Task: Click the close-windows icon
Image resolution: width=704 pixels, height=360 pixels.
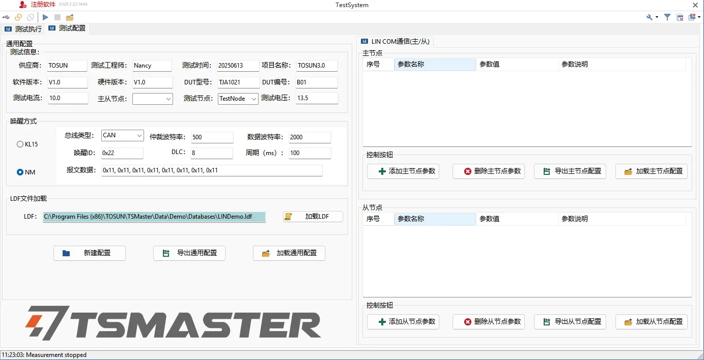Action: pyautogui.click(x=680, y=17)
